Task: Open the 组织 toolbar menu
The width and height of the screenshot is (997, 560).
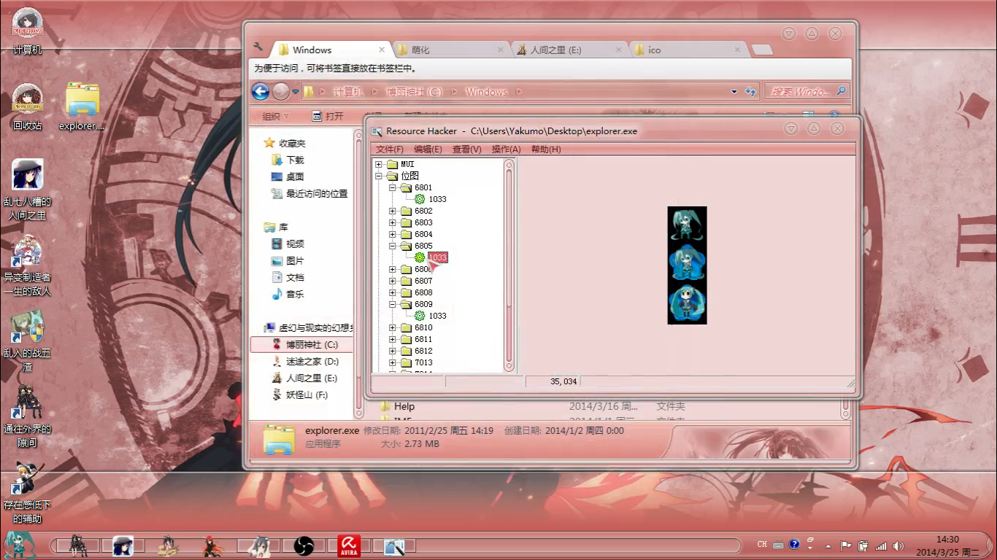Action: 276,116
